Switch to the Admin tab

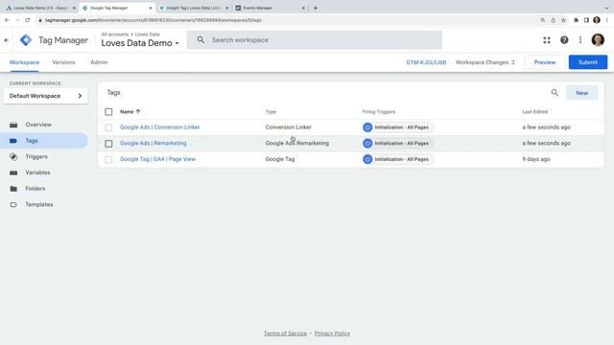tap(99, 62)
